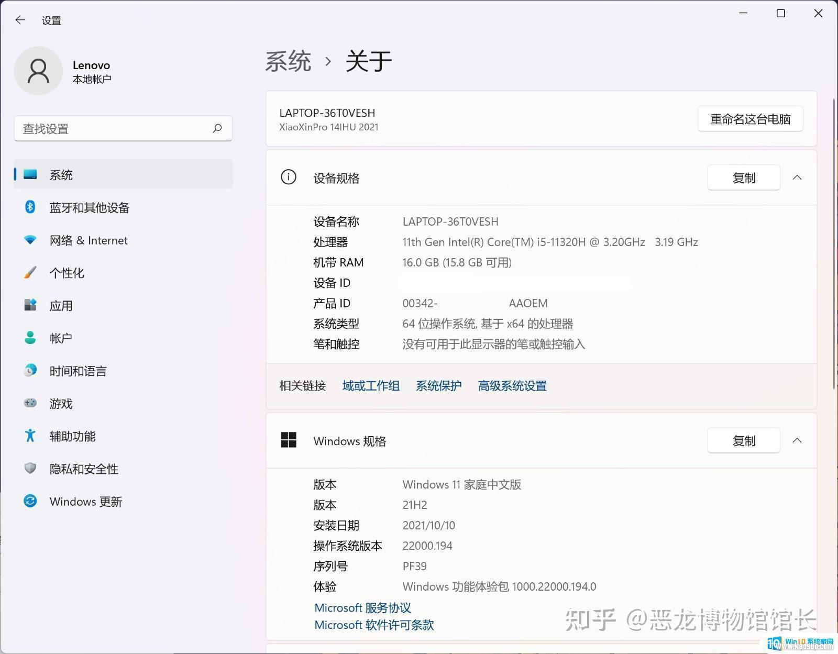838x654 pixels.
Task: Open 帐户 settings
Action: point(123,338)
